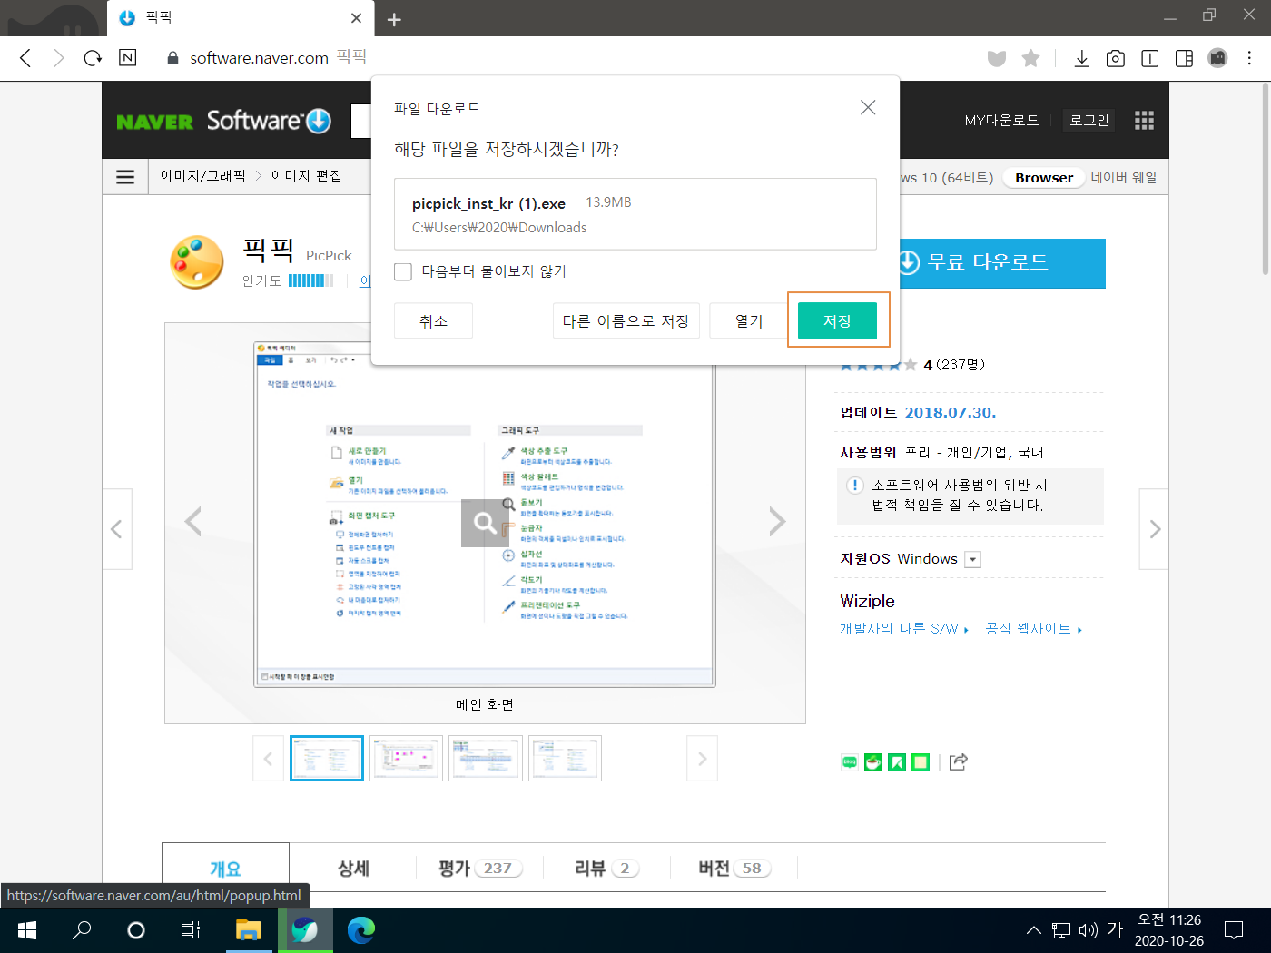The height and width of the screenshot is (953, 1271).
Task: Open a new browser tab
Action: point(394,19)
